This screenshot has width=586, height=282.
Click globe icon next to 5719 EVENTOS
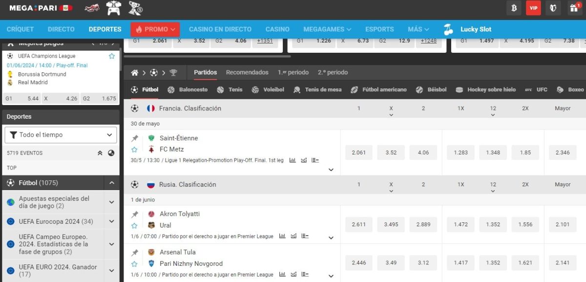(111, 153)
